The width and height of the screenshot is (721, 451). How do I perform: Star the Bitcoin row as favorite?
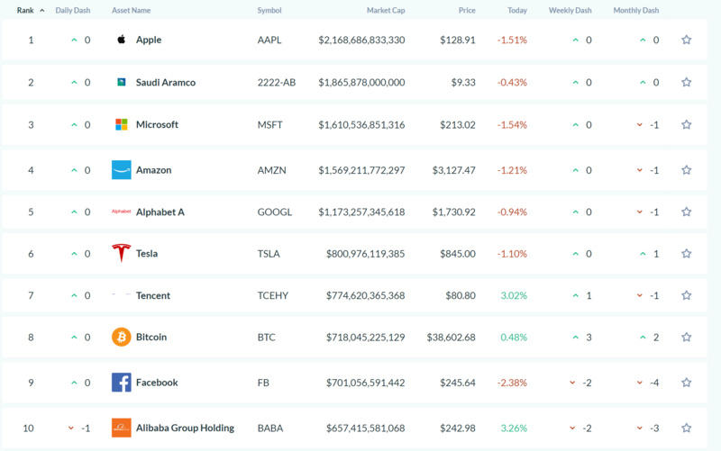(x=686, y=337)
